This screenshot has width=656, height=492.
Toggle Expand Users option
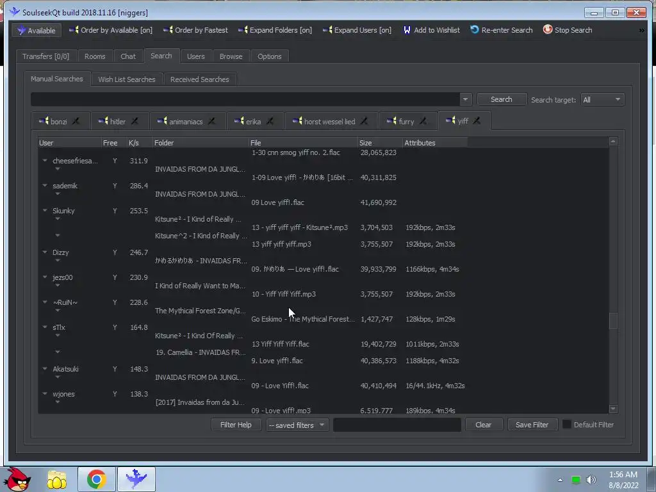tap(357, 30)
